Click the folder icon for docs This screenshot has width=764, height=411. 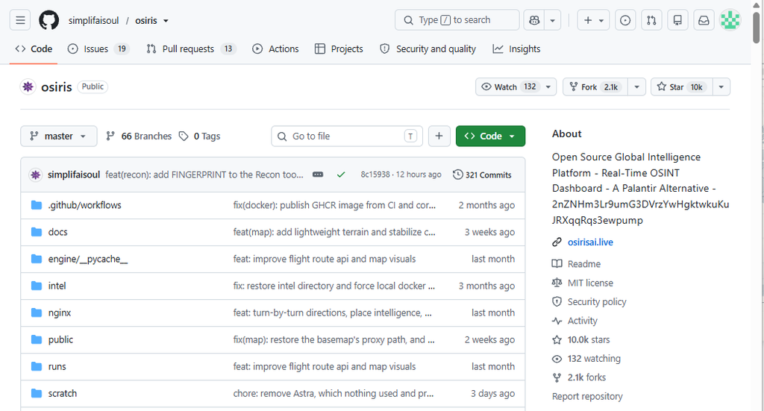pos(37,232)
